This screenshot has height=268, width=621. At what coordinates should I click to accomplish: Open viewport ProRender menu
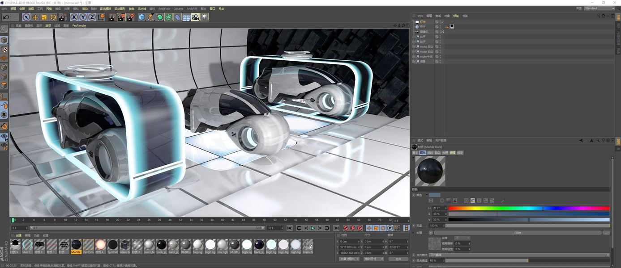click(x=79, y=25)
